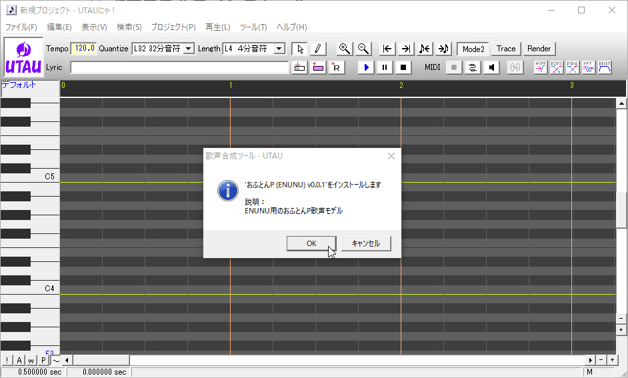Click the デフォルト voicebank label
The image size is (628, 378).
[19, 85]
